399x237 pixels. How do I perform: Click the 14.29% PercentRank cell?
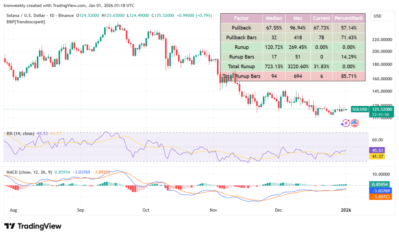[349, 57]
